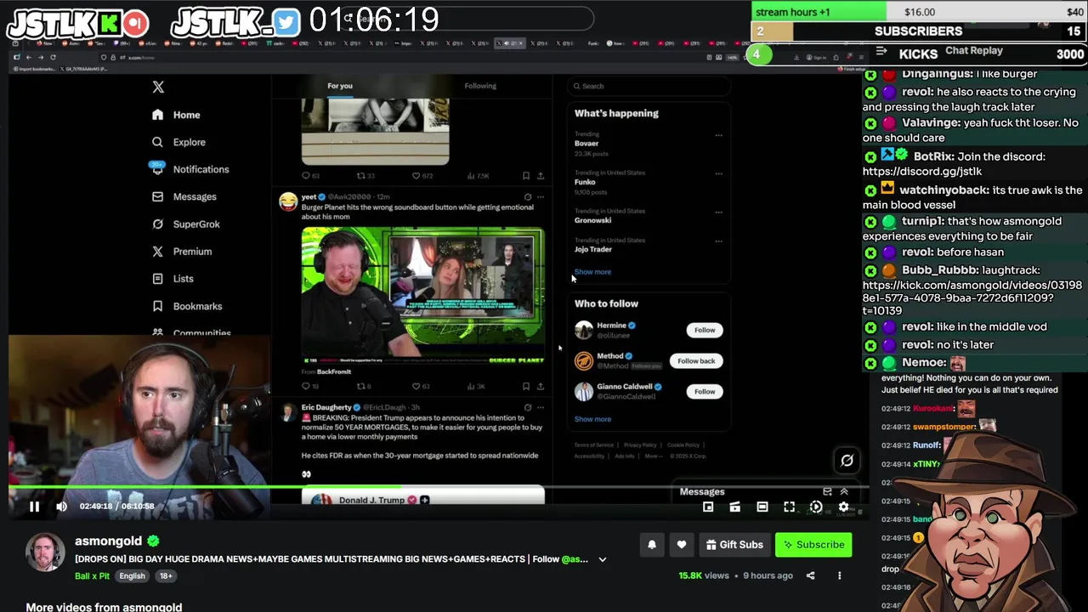This screenshot has width=1088, height=612.
Task: Open the vertical three-dot video options menu
Action: click(839, 575)
